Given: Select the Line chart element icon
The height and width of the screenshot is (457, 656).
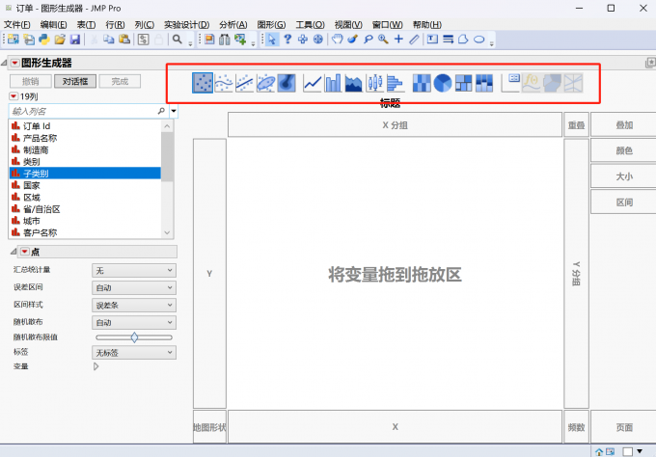Looking at the screenshot, I should [313, 83].
